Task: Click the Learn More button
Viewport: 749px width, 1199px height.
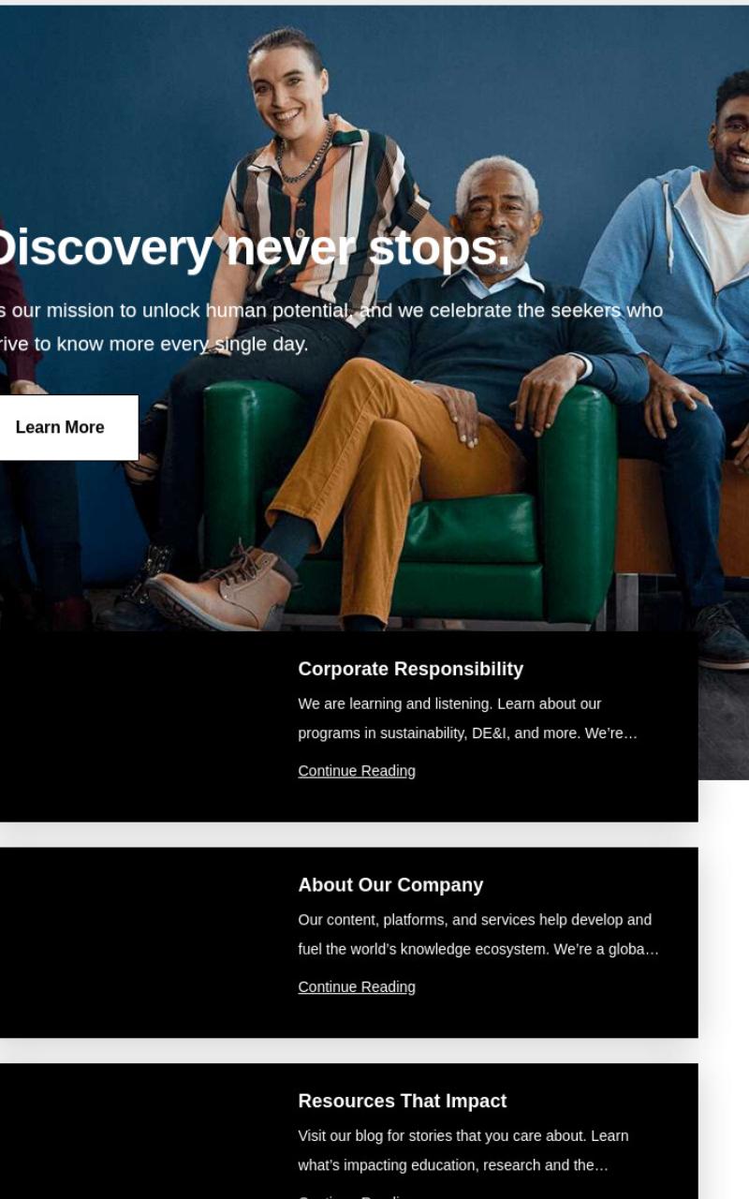Action: pyautogui.click(x=60, y=427)
